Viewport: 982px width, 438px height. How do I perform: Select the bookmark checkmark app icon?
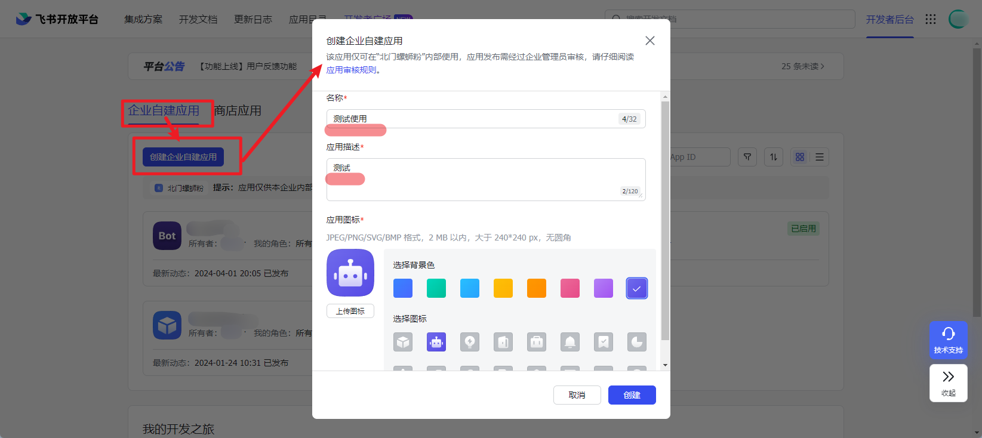(604, 342)
